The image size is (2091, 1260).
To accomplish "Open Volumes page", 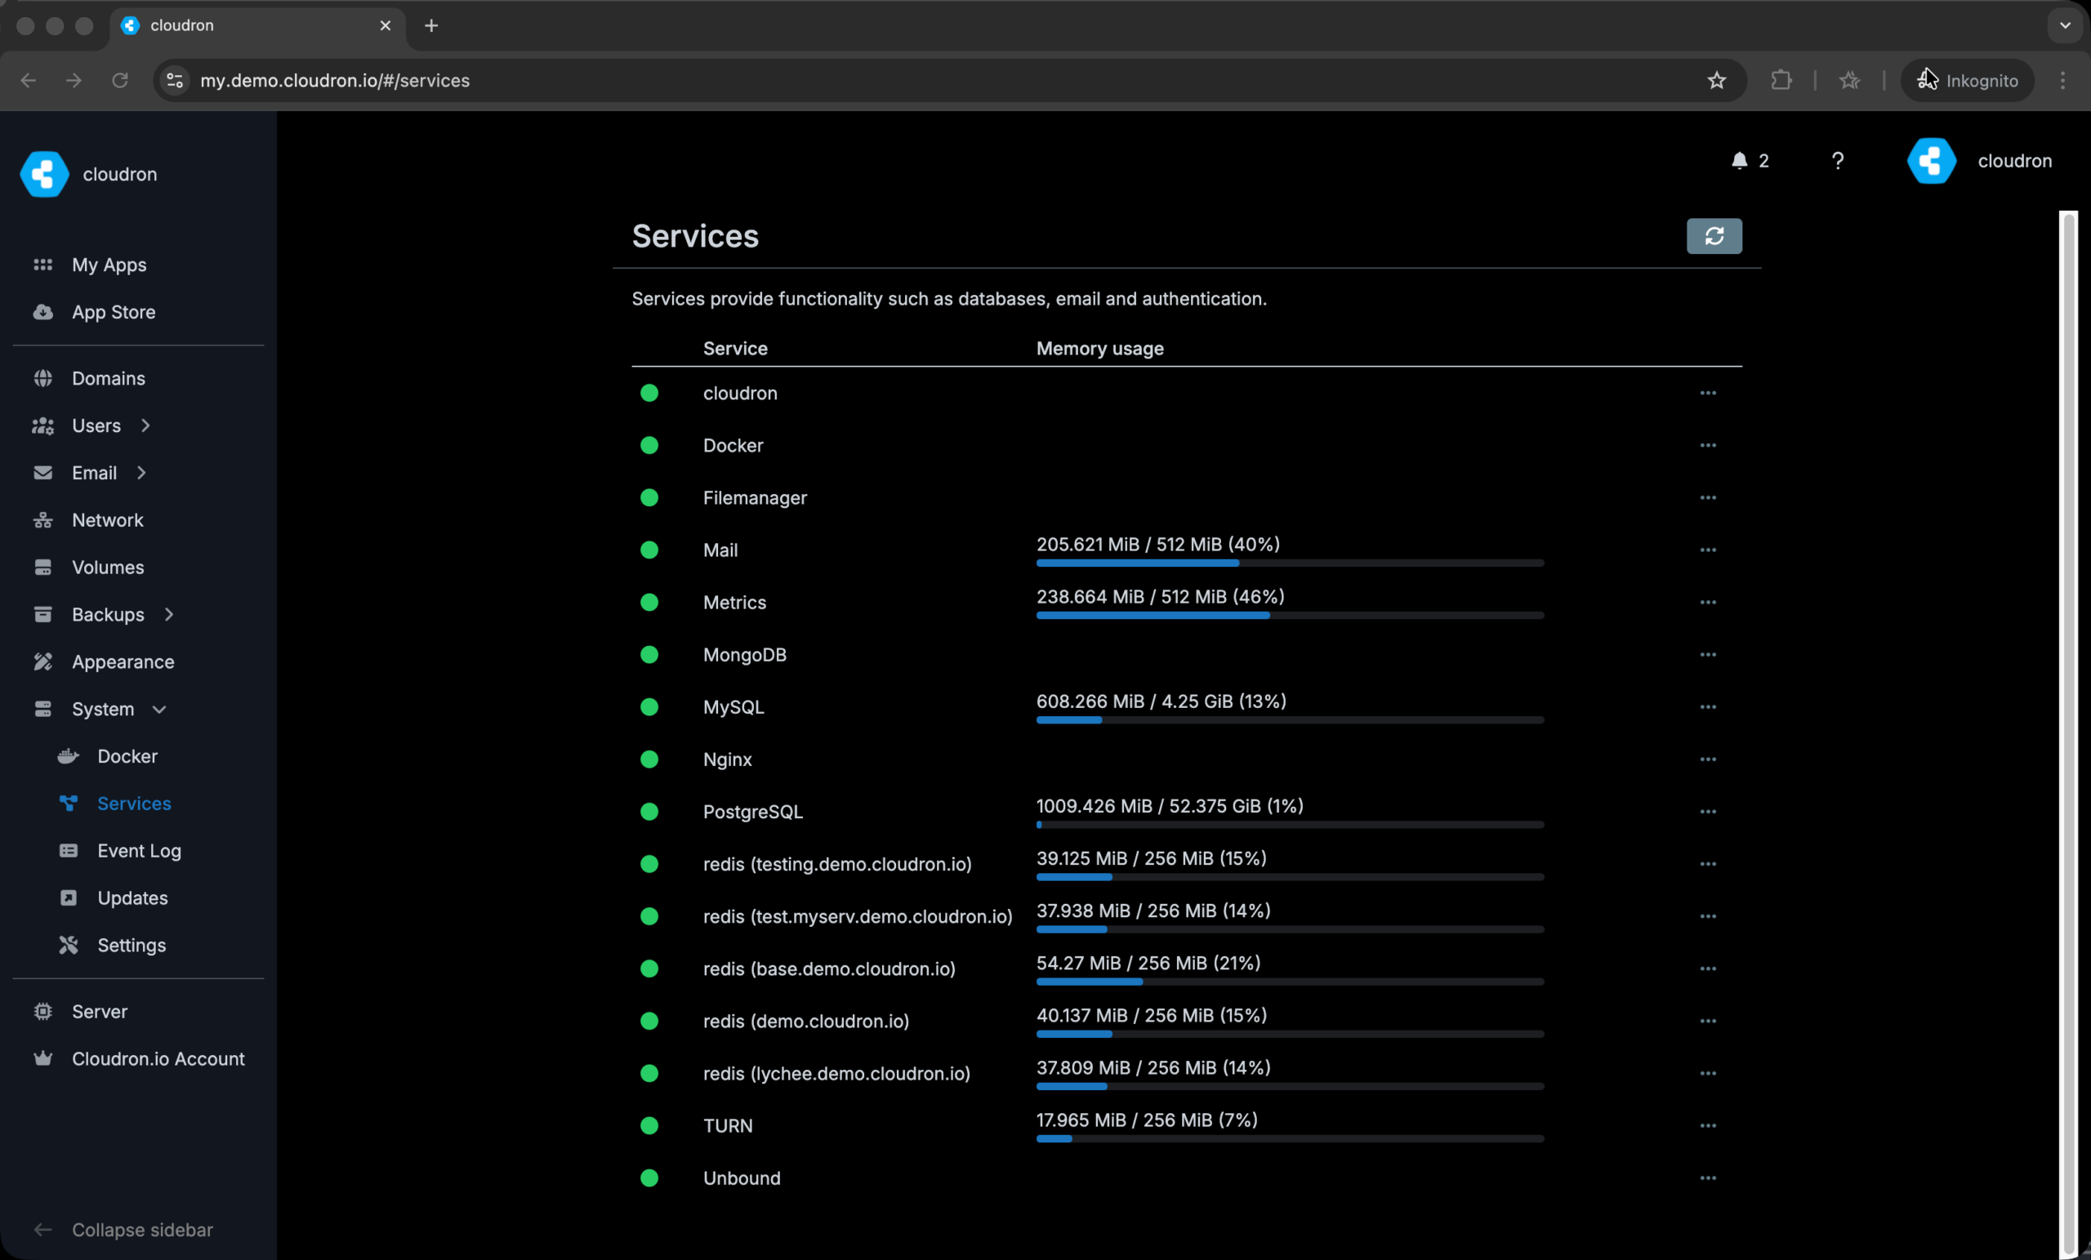I will click(108, 568).
